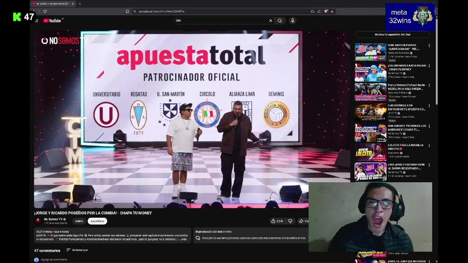This screenshot has height=263, width=468.
Task: Open options for Luis Advíncula video
Action: coord(429,106)
